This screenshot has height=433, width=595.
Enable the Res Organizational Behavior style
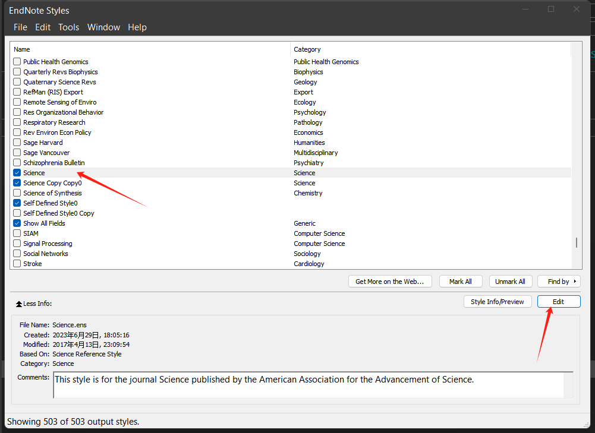coord(17,112)
